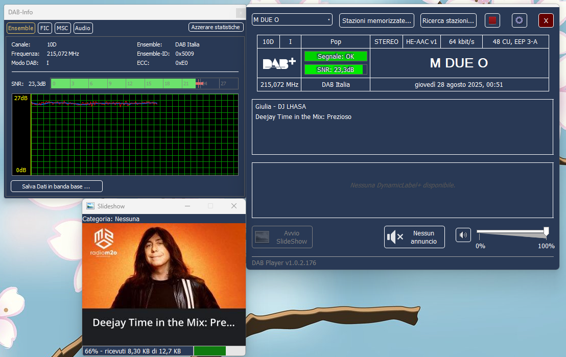Click the large M DUE O station name
Viewport: 566px width, 357px height.
point(459,63)
